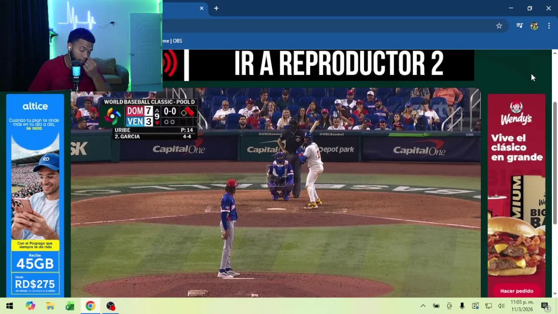Image resolution: width=558 pixels, height=314 pixels.
Task: Open the volume control in system tray
Action: pos(501,306)
